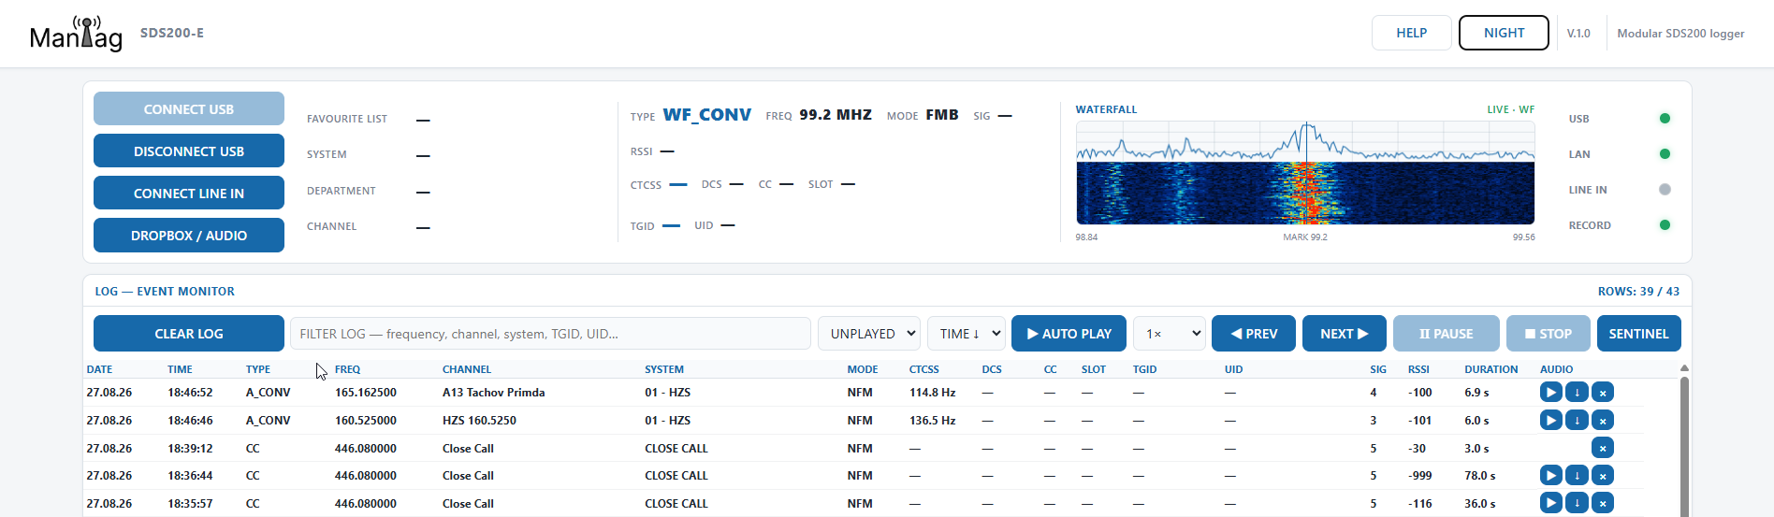Click the ROWS: 39 / 43 counter
This screenshot has height=517, width=1774.
(x=1638, y=292)
